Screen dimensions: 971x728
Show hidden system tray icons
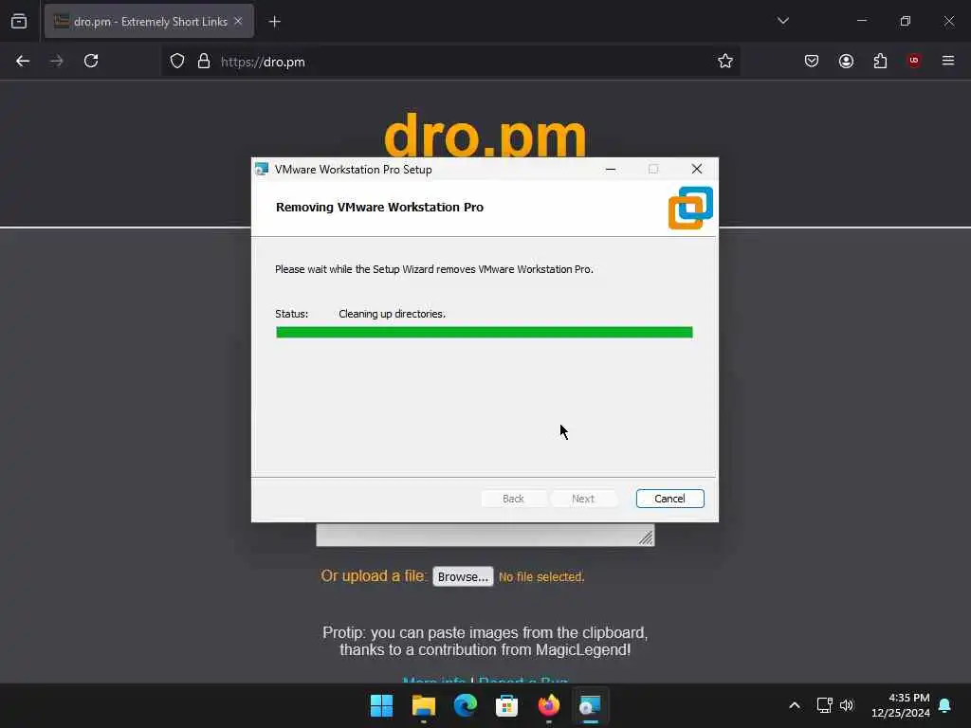tap(795, 705)
